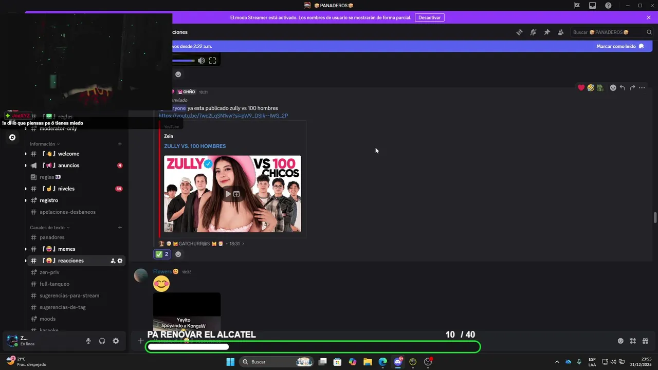Image resolution: width=658 pixels, height=370 pixels.
Task: Open the registro channel
Action: pyautogui.click(x=76, y=200)
